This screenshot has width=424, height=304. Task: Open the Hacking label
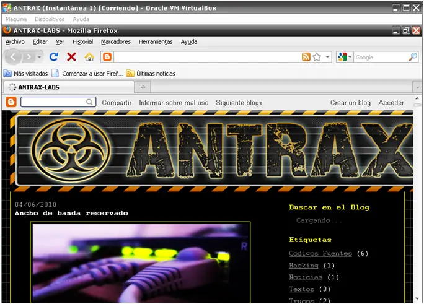[x=304, y=266]
